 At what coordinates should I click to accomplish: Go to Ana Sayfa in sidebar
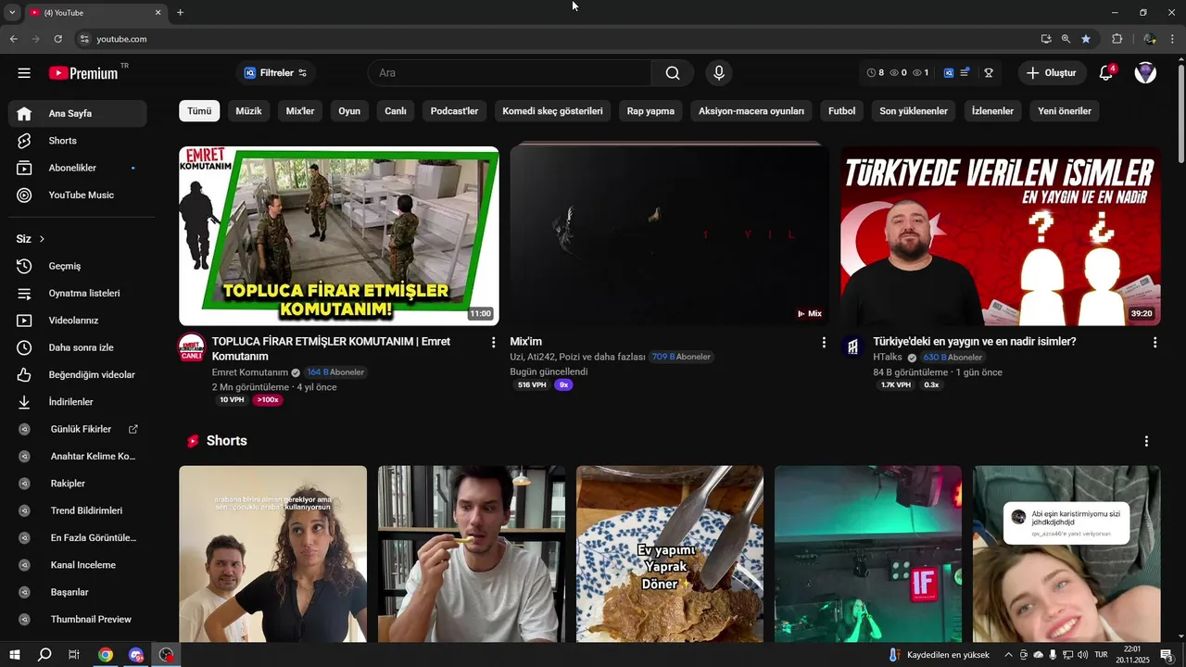[x=78, y=113]
